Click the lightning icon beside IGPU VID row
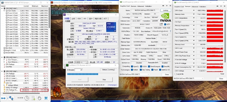This screenshot has width=227, height=102. [4, 83]
